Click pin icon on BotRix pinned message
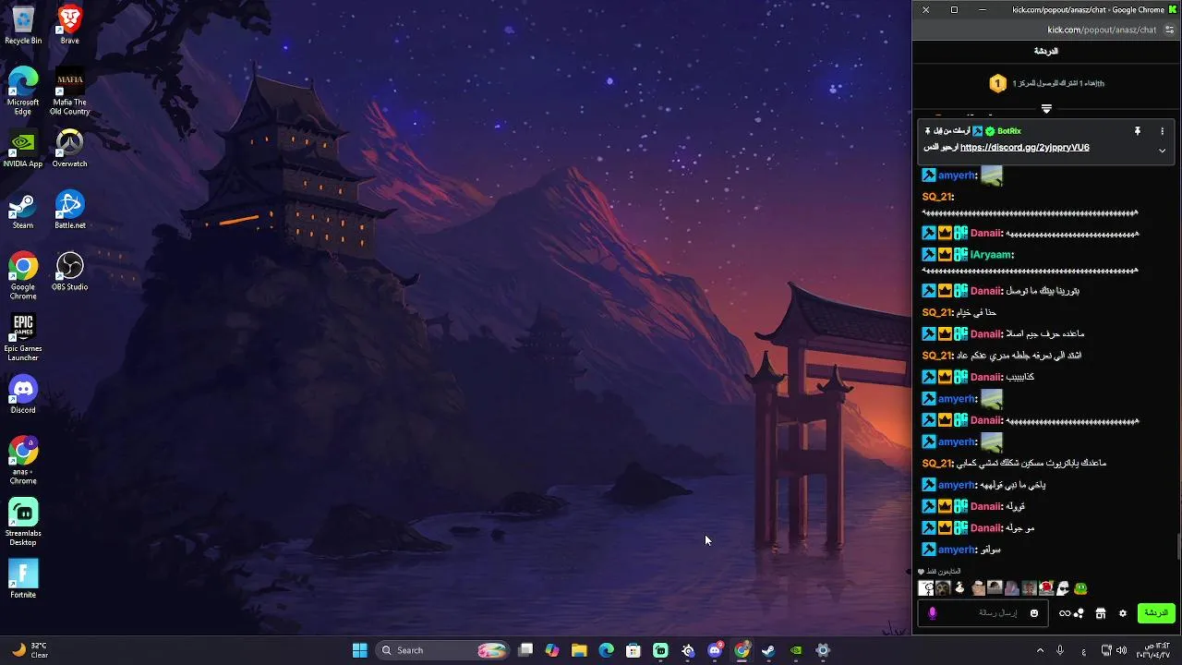 pyautogui.click(x=1138, y=131)
